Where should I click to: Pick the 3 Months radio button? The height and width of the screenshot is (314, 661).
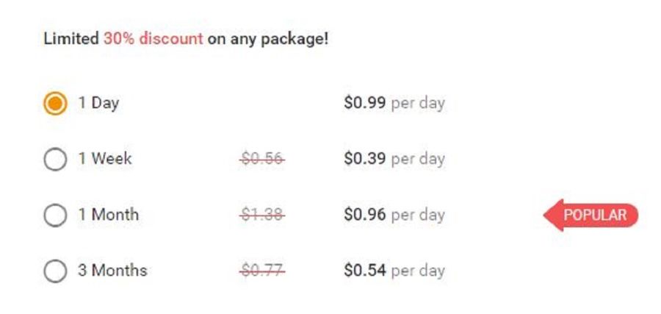[x=55, y=271]
